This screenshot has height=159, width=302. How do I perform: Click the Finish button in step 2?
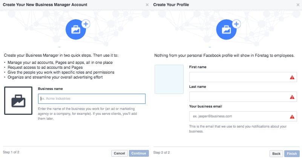[x=292, y=154]
